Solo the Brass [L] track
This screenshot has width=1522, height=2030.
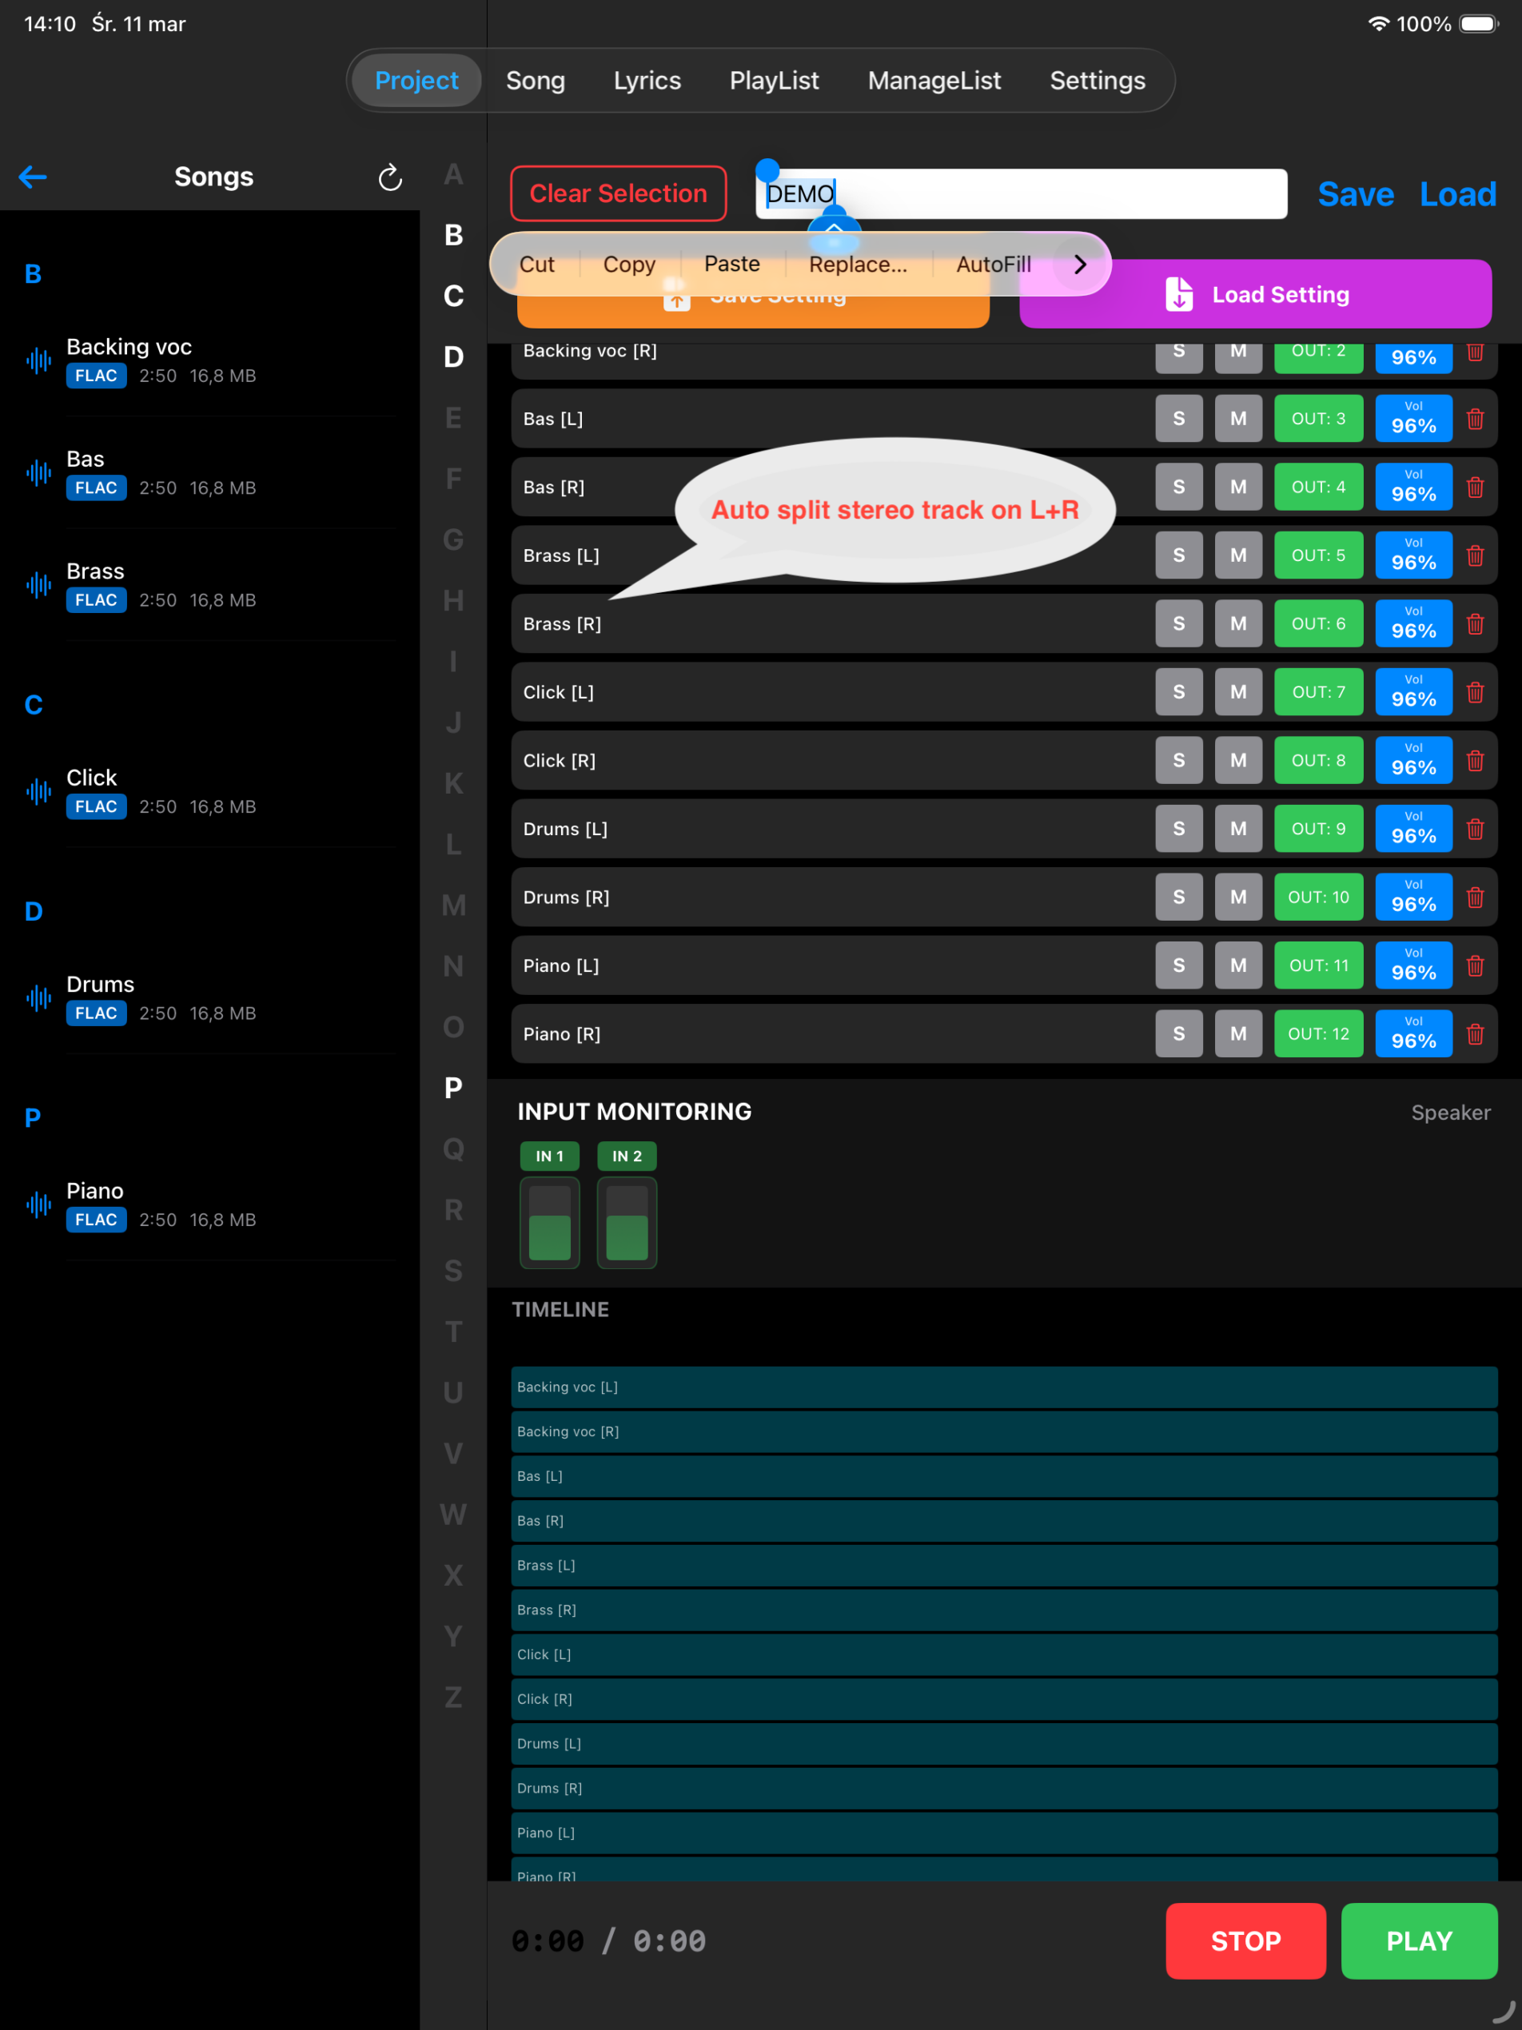coord(1179,555)
